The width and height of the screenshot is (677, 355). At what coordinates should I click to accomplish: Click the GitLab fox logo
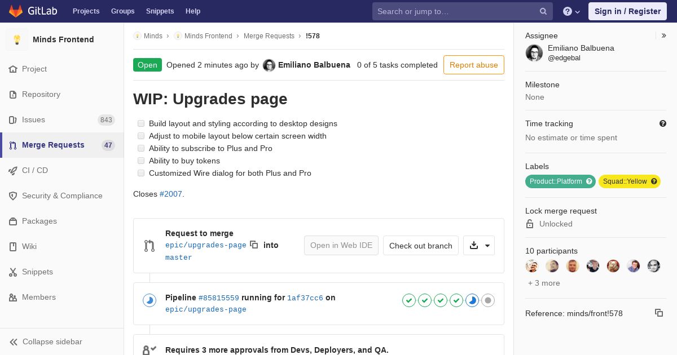pos(16,11)
